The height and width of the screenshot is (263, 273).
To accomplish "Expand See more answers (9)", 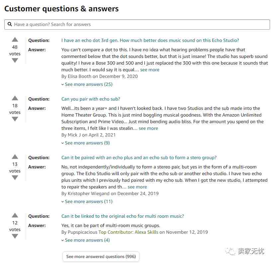I will [x=85, y=143].
